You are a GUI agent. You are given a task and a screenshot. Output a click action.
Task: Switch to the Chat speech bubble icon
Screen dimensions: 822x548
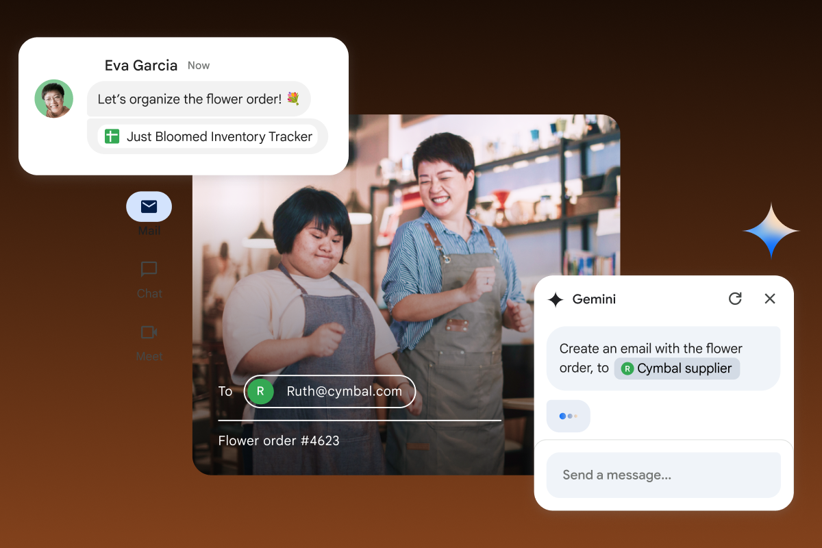[x=149, y=269]
